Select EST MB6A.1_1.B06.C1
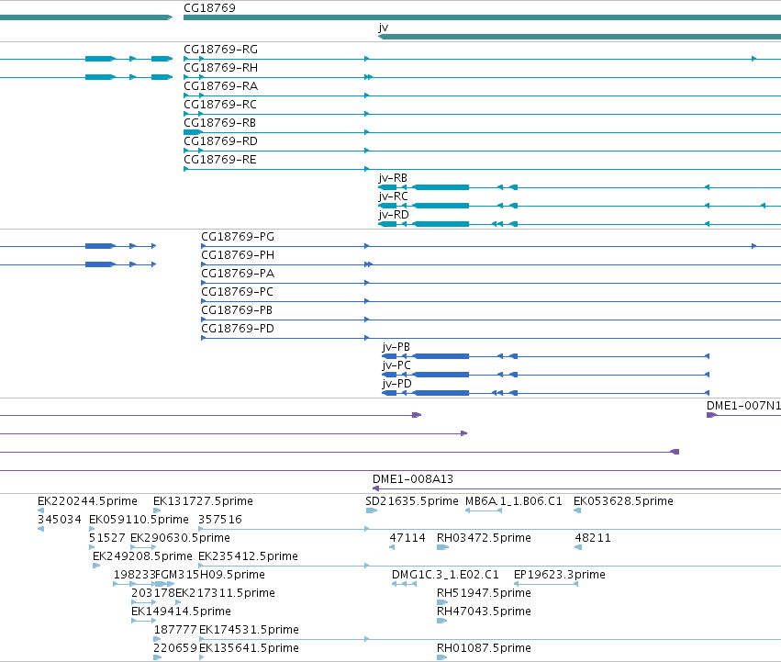781x662 pixels. [x=514, y=501]
